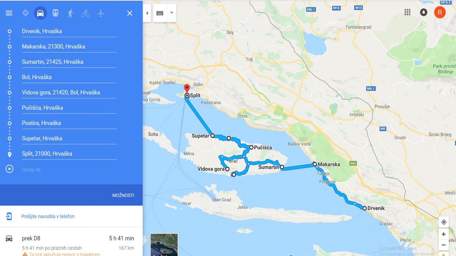This screenshot has width=456, height=256.
Task: Choose the walking travel mode
Action: (70, 13)
